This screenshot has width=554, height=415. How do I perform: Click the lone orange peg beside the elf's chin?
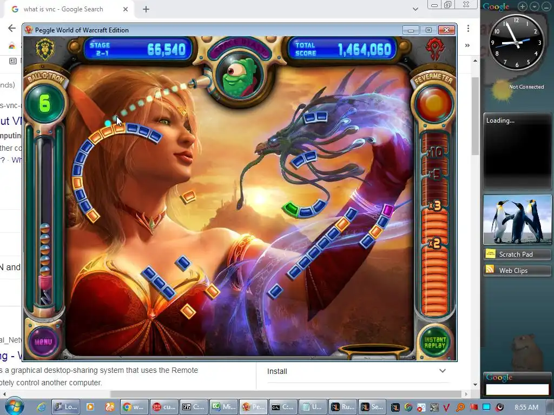188,197
